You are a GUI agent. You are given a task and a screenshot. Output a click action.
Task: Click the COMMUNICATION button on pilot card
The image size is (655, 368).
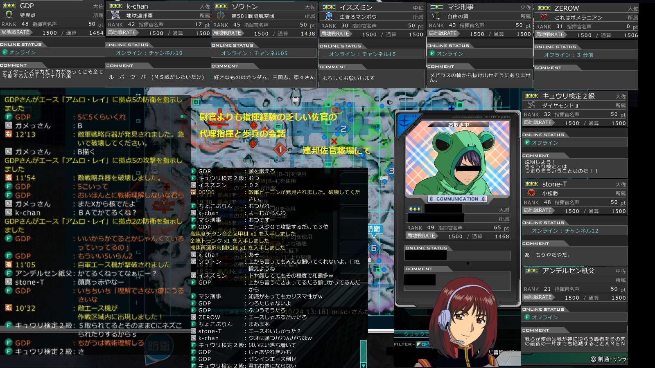[457, 199]
